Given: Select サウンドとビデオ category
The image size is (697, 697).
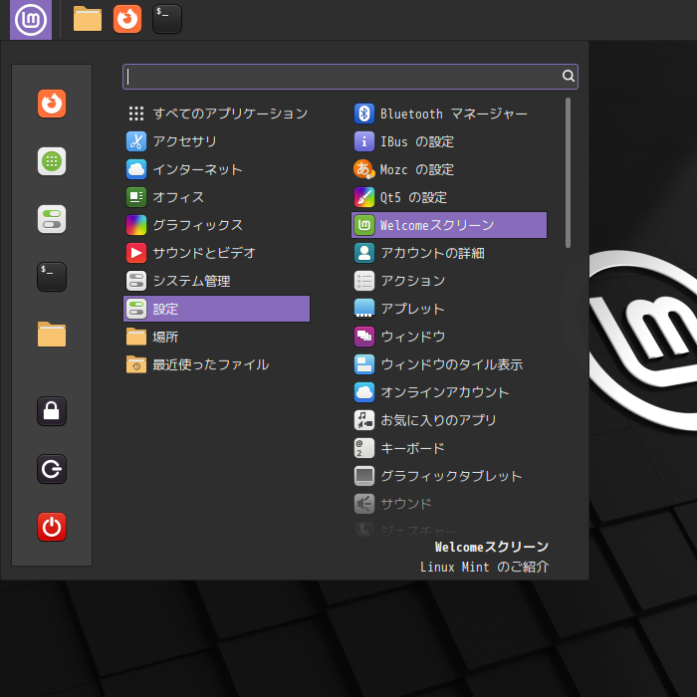Looking at the screenshot, I should click(216, 253).
